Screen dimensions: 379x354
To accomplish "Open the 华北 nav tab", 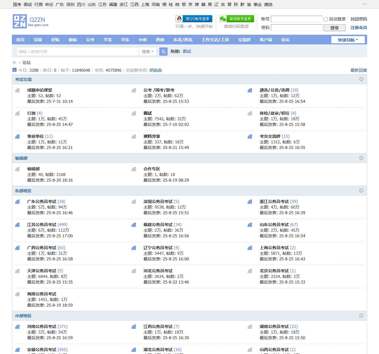I will click(108, 40).
